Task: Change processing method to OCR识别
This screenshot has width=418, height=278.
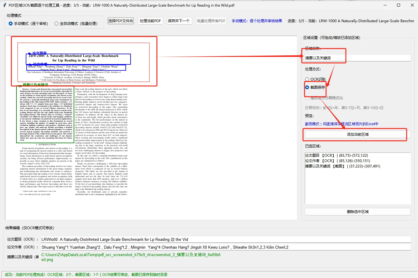Action: point(307,79)
